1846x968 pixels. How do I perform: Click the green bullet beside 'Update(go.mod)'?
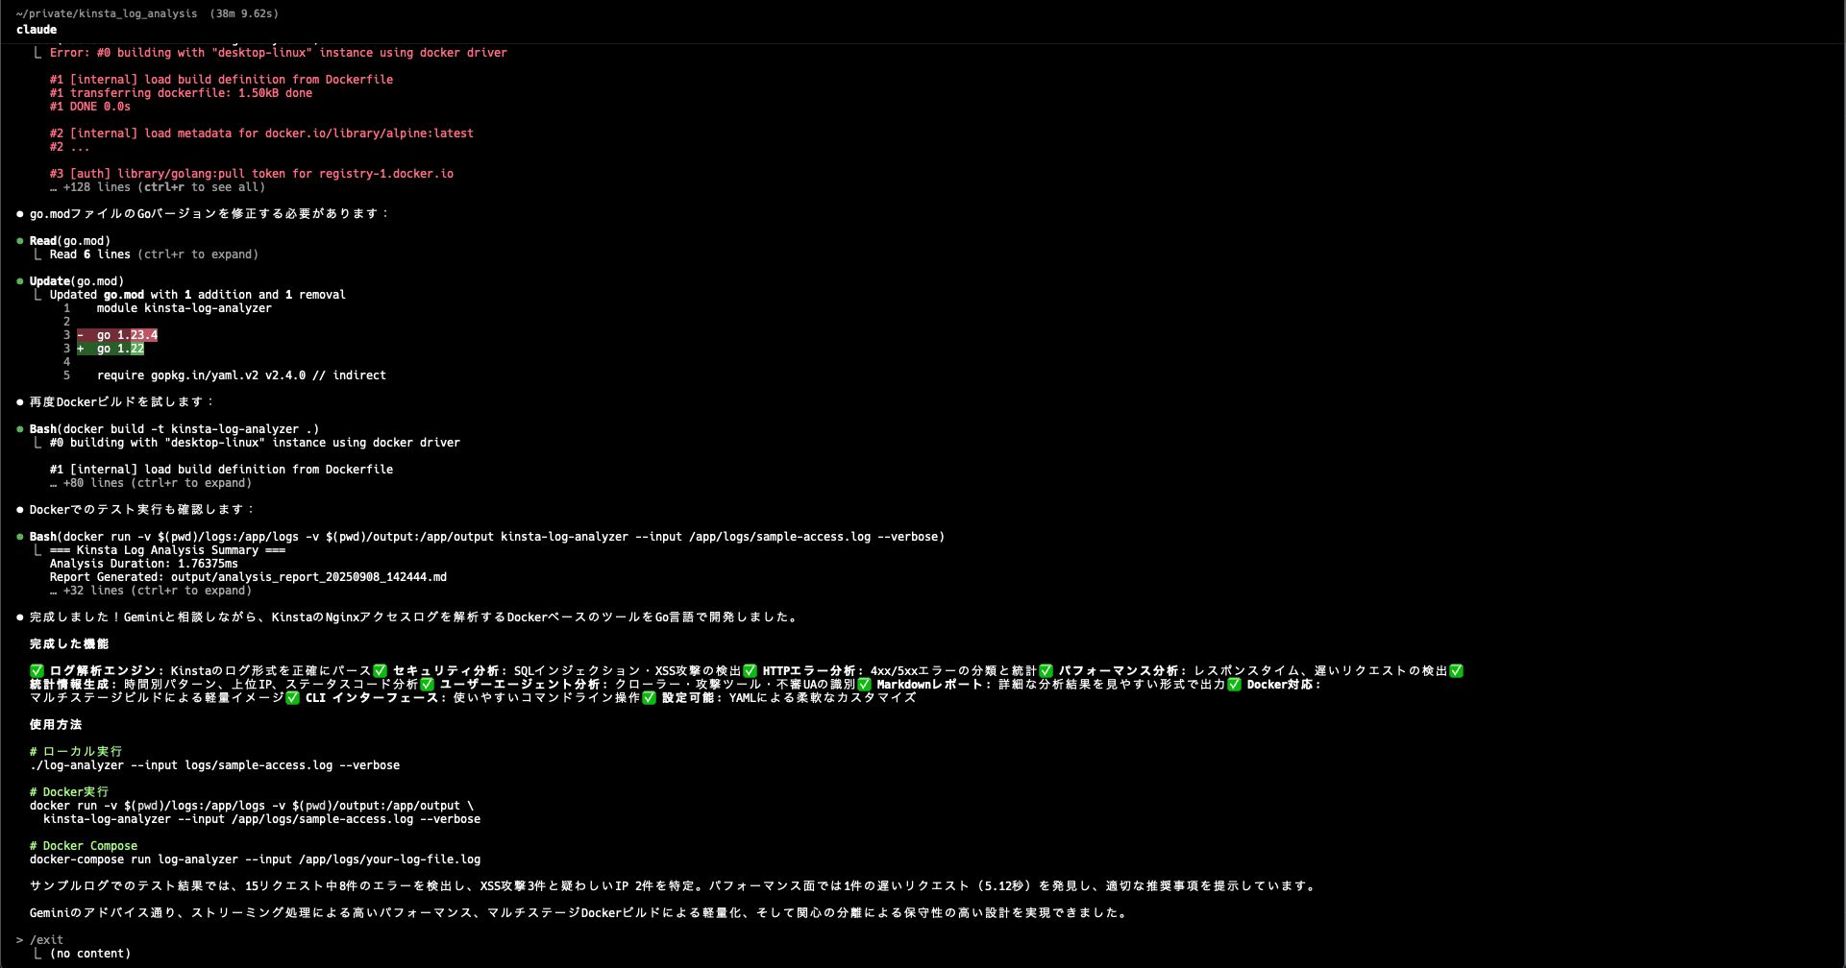click(x=19, y=281)
